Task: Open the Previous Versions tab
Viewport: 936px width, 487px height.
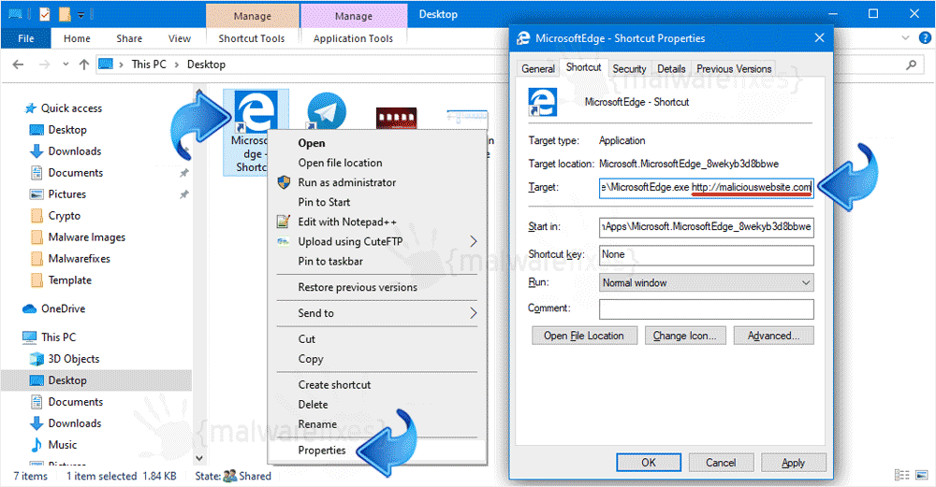Action: pos(734,68)
